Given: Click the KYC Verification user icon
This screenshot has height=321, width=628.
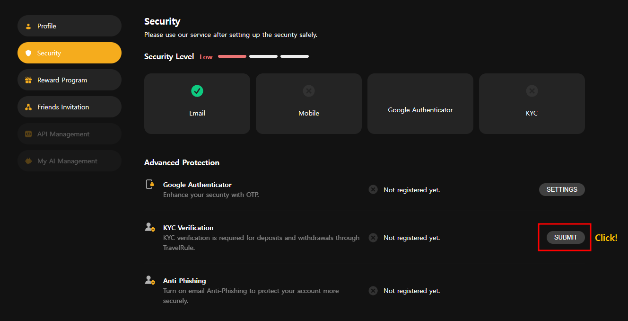Looking at the screenshot, I should coord(150,227).
